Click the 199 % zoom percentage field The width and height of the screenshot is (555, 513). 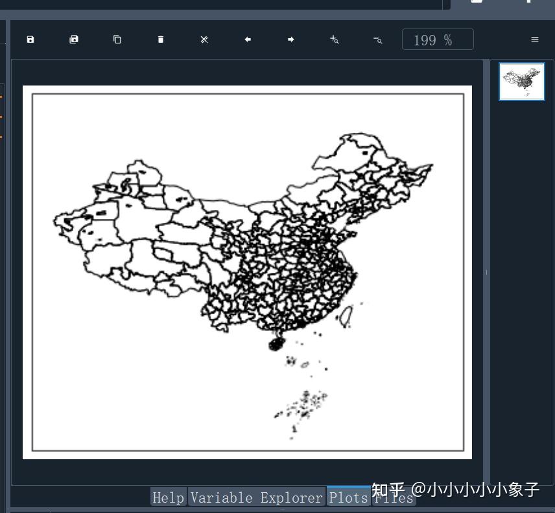(438, 40)
